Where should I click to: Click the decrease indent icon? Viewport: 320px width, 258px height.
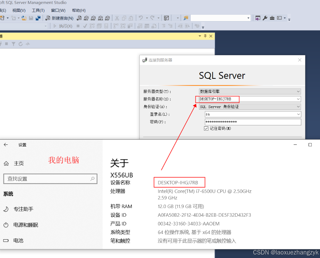[x=180, y=26]
